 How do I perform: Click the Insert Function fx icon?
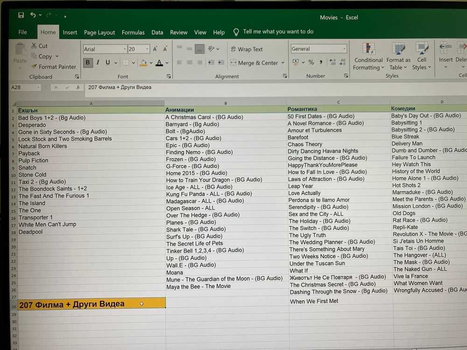pos(78,88)
